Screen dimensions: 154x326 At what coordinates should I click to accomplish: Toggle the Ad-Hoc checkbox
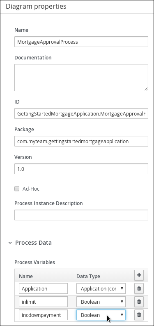coord(17,189)
